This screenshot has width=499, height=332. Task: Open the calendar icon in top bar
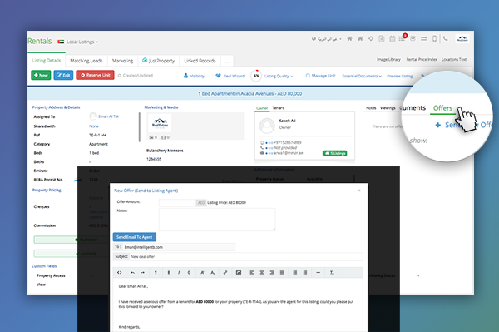[393, 38]
